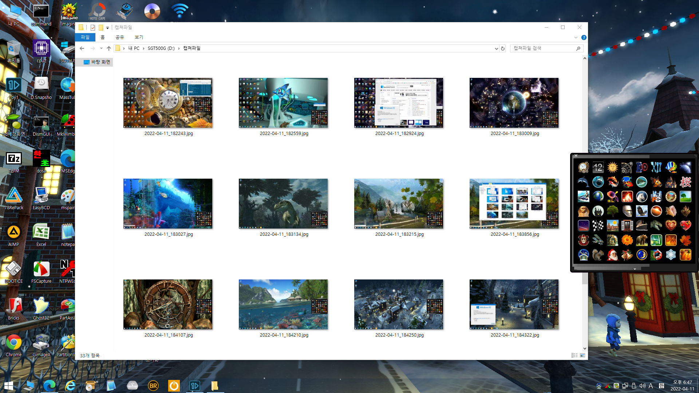Pick the Santa Claus icon in launcher
This screenshot has width=699, height=393.
click(612, 255)
